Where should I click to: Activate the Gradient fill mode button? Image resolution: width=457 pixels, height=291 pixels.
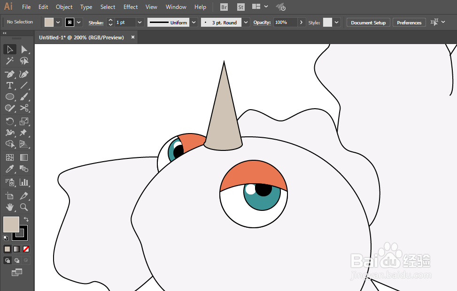[16, 249]
